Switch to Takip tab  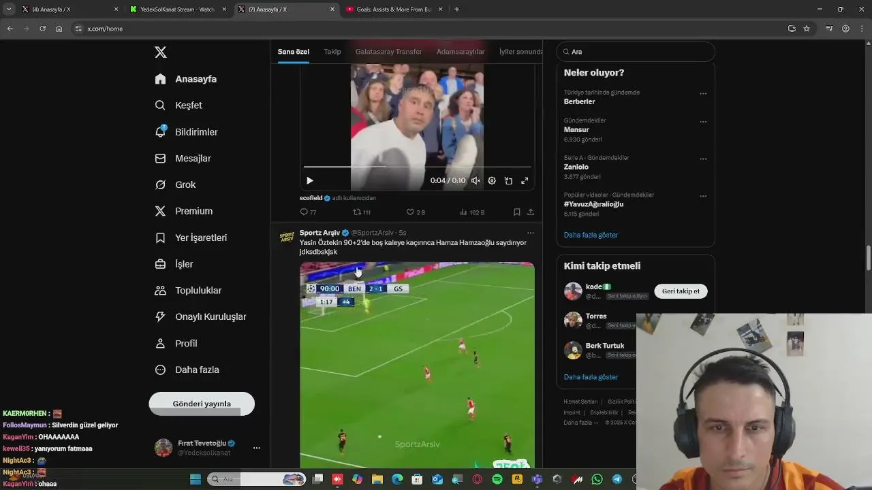pos(332,52)
